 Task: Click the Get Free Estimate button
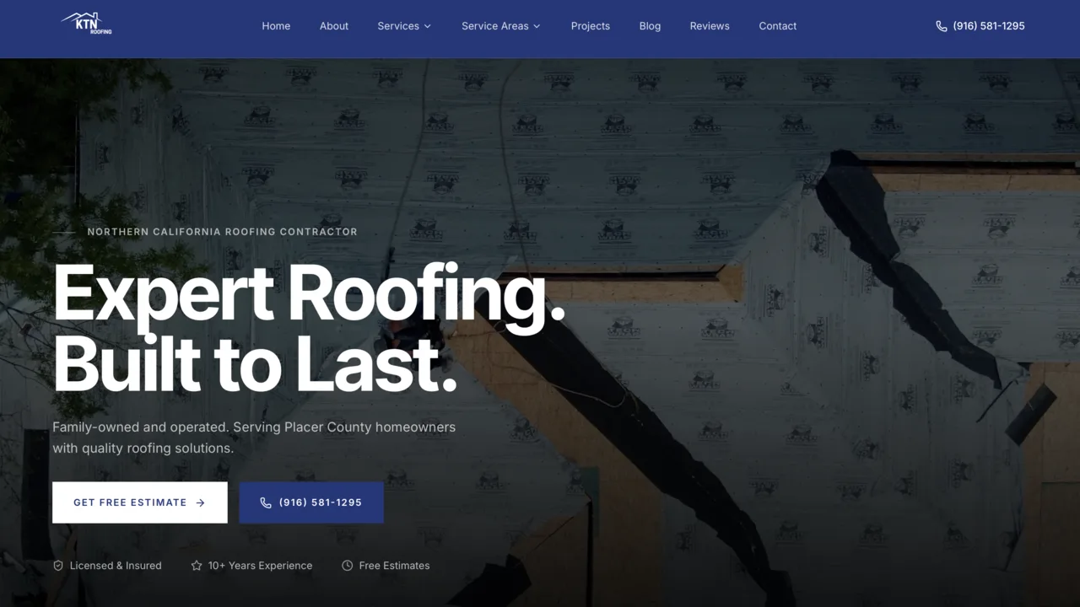point(140,502)
